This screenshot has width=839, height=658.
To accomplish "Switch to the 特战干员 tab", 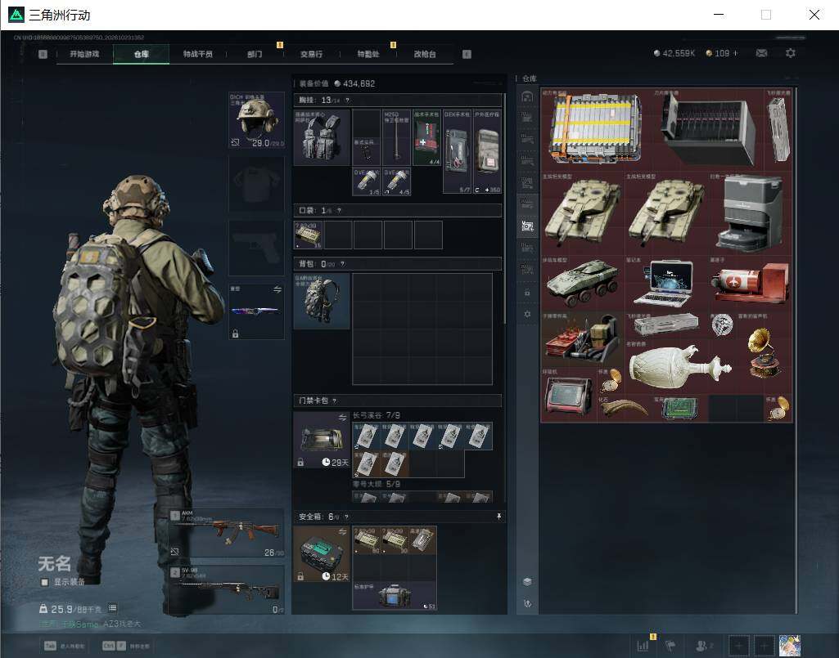I will tap(198, 54).
